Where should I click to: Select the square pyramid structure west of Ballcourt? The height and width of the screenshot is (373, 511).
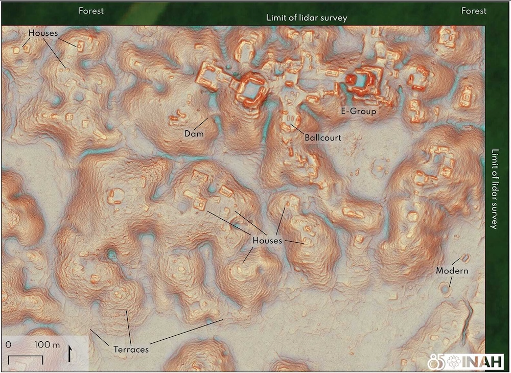tap(251, 88)
